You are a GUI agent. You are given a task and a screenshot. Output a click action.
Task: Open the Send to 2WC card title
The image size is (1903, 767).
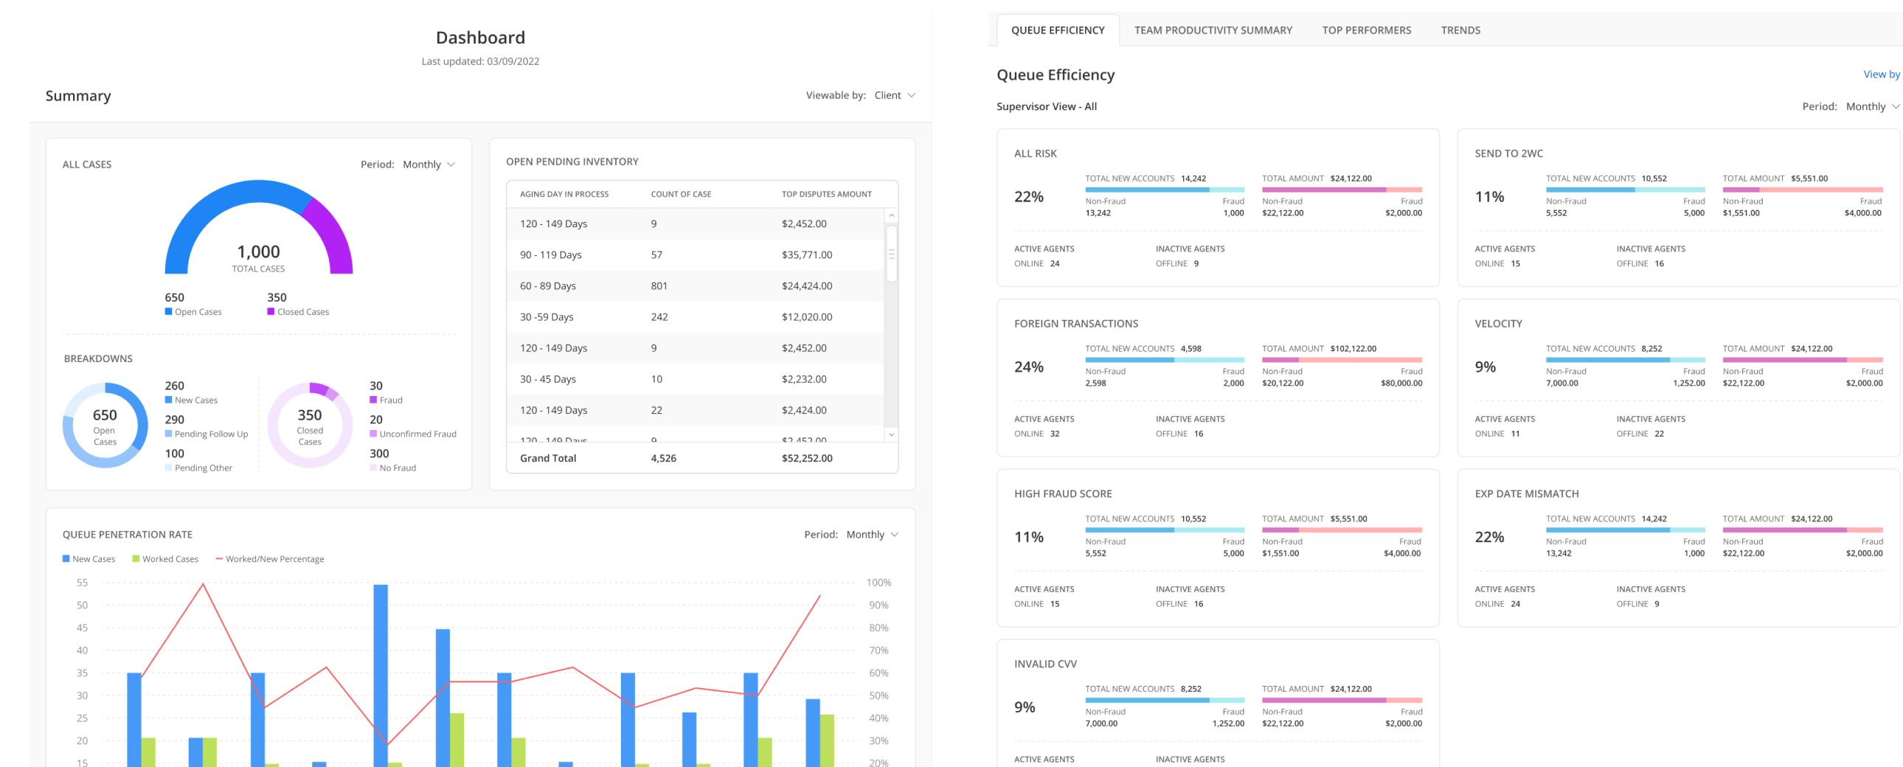coord(1508,153)
